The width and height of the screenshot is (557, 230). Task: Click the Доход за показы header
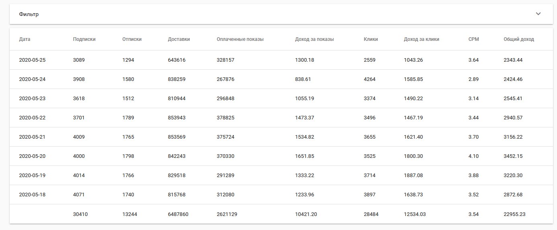[x=314, y=39]
